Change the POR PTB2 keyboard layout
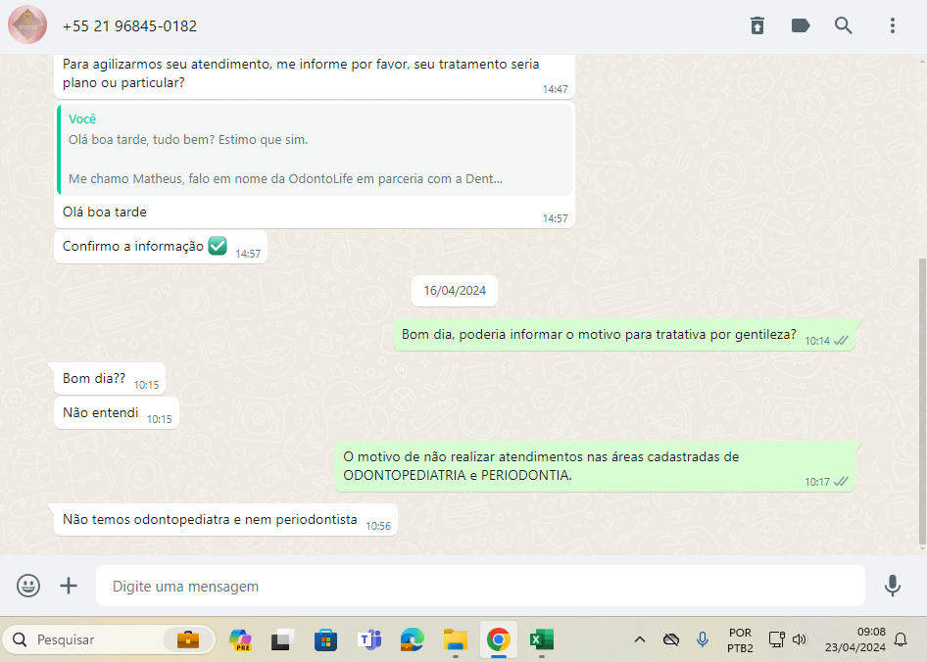Viewport: 927px width, 662px height. coord(740,640)
